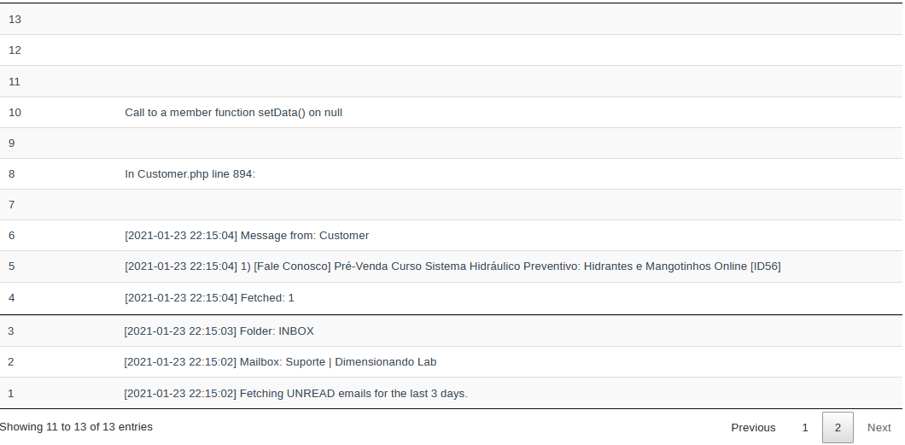Click the row number 13 cell
The image size is (905, 445).
pyautogui.click(x=58, y=19)
